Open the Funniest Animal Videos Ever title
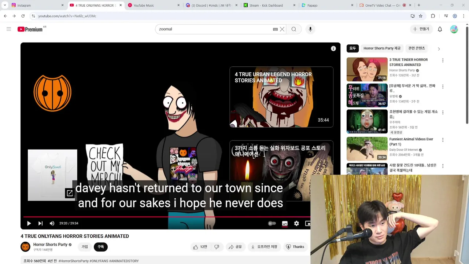The height and width of the screenshot is (264, 469). click(x=411, y=142)
